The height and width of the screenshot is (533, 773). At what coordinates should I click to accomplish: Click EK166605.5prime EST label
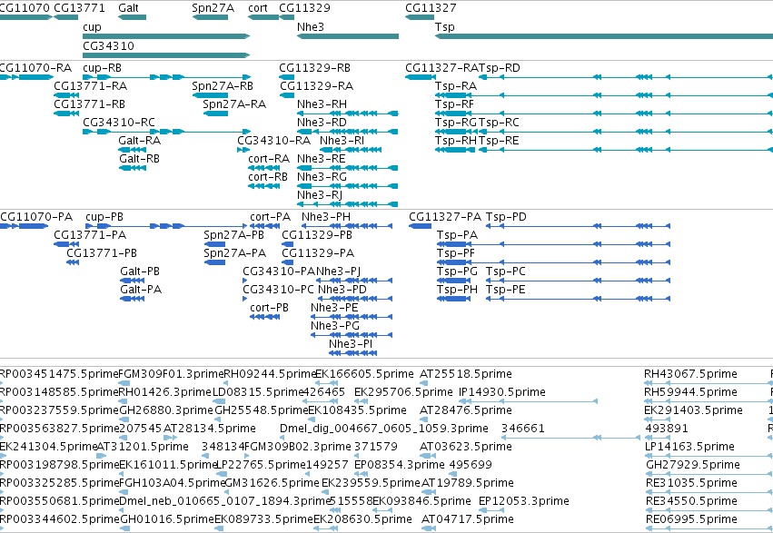(364, 374)
